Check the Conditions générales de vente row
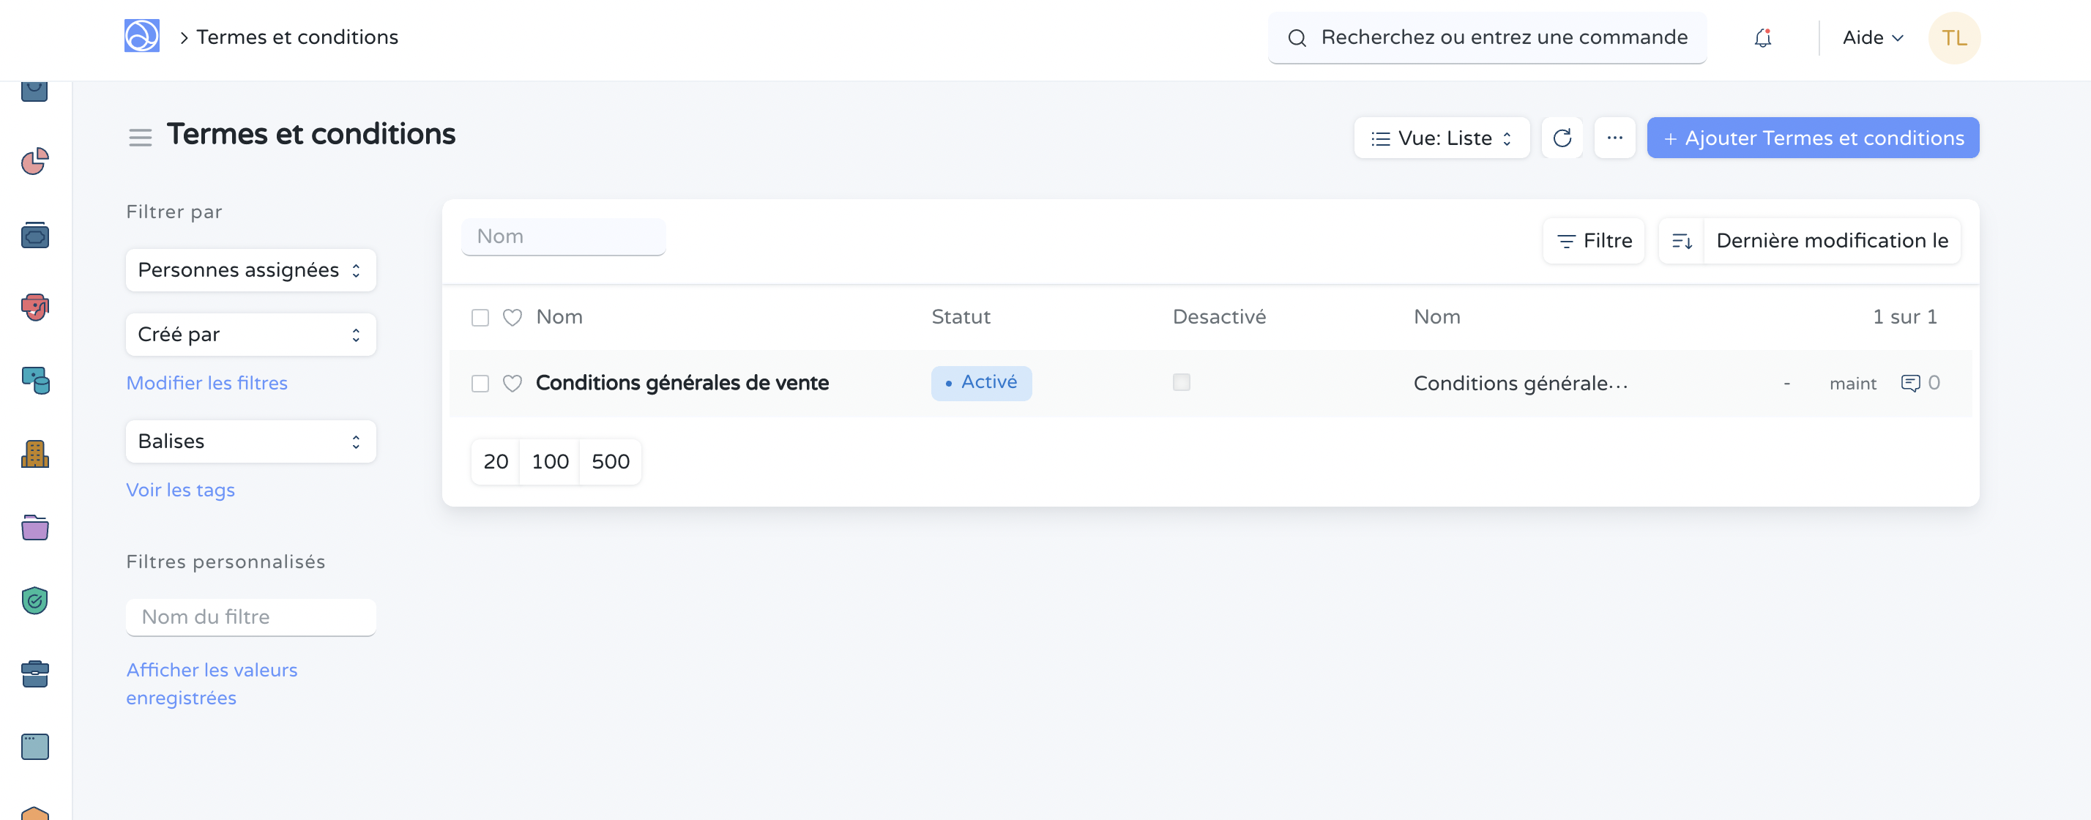This screenshot has height=820, width=2091. 480,383
